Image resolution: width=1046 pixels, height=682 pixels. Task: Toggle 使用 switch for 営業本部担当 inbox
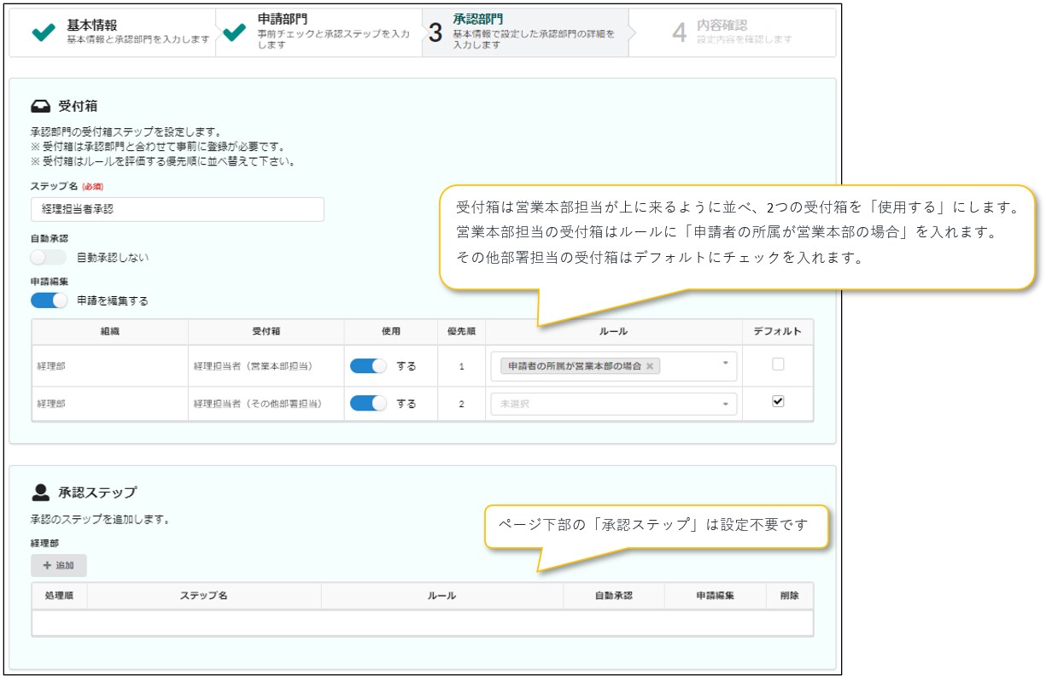[368, 366]
